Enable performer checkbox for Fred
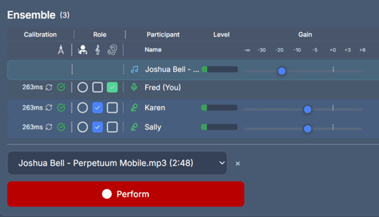 (97, 87)
